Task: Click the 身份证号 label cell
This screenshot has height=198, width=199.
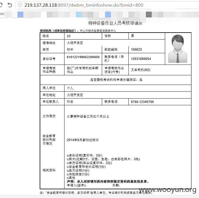Action: pyautogui.click(x=52, y=59)
